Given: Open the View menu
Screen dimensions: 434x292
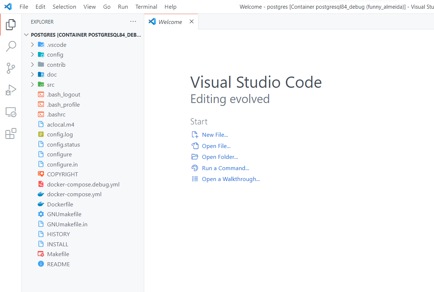Looking at the screenshot, I should click(90, 7).
